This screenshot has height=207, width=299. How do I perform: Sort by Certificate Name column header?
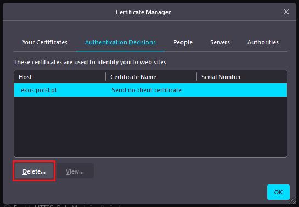coord(151,77)
